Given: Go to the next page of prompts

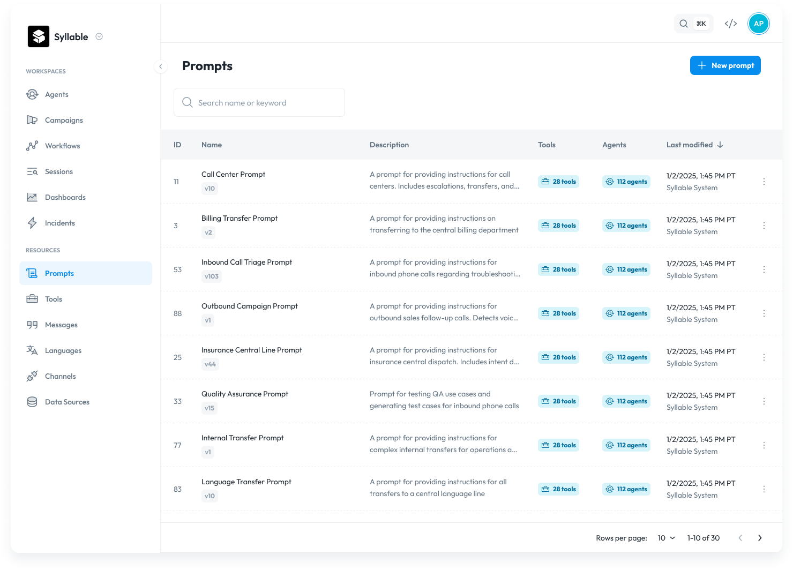Looking at the screenshot, I should tap(760, 538).
